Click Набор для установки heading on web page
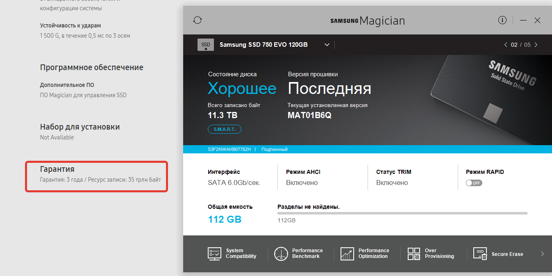The width and height of the screenshot is (552, 276). [80, 127]
